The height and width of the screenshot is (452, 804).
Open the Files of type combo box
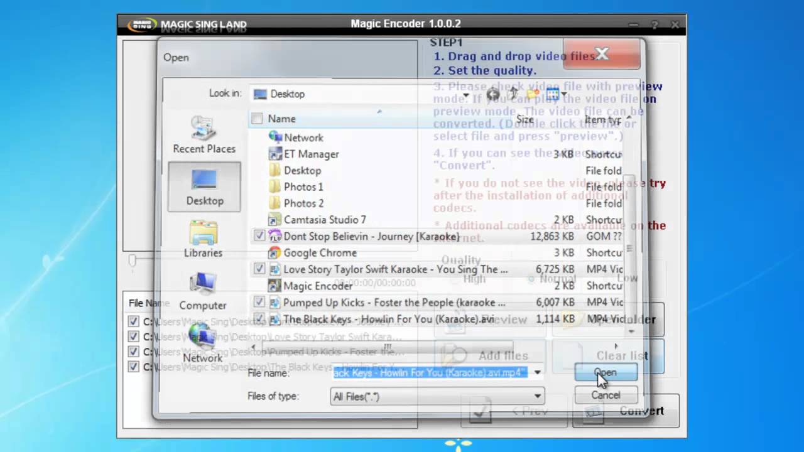point(437,396)
